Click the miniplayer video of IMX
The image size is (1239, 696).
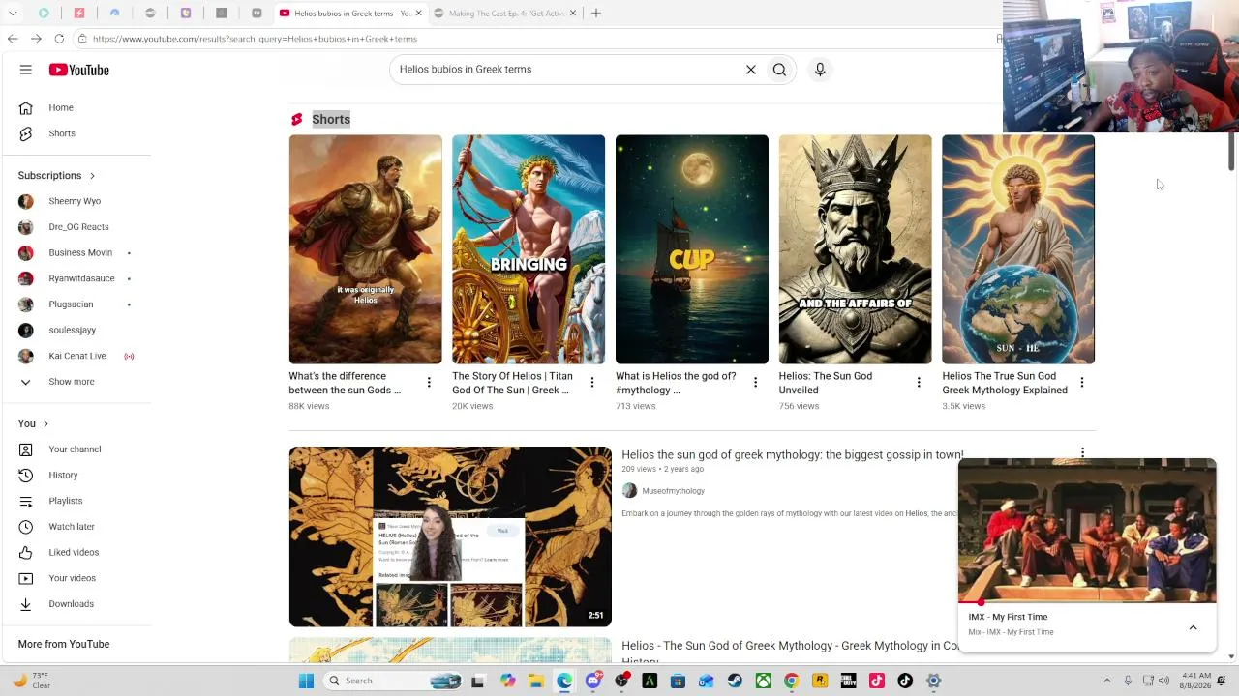1087,531
